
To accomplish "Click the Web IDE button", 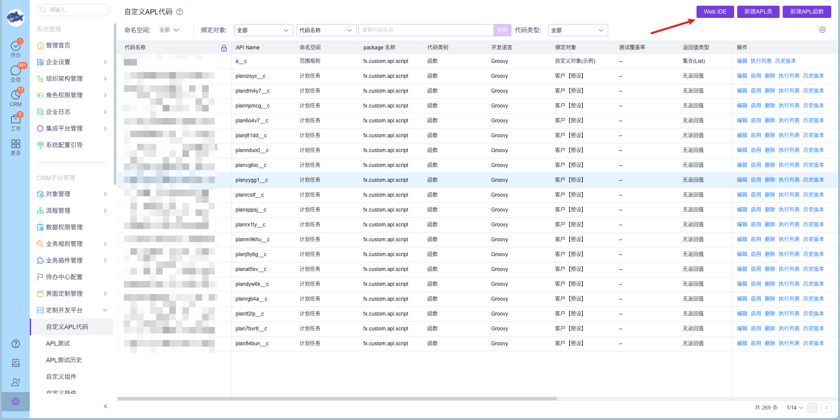I will tap(715, 12).
